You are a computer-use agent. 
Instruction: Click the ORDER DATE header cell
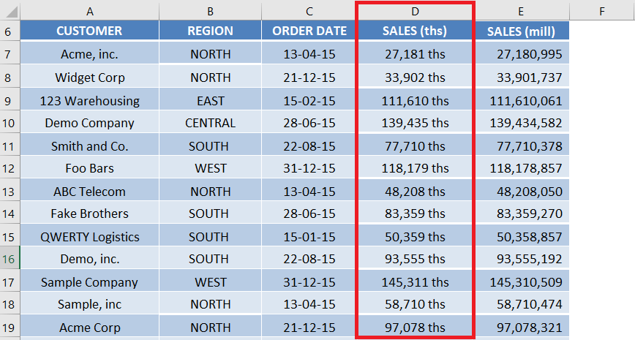point(309,31)
